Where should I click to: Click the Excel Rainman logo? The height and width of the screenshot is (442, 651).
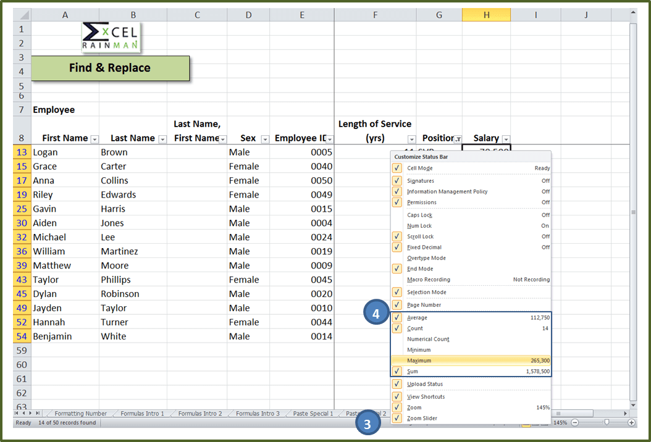point(111,37)
